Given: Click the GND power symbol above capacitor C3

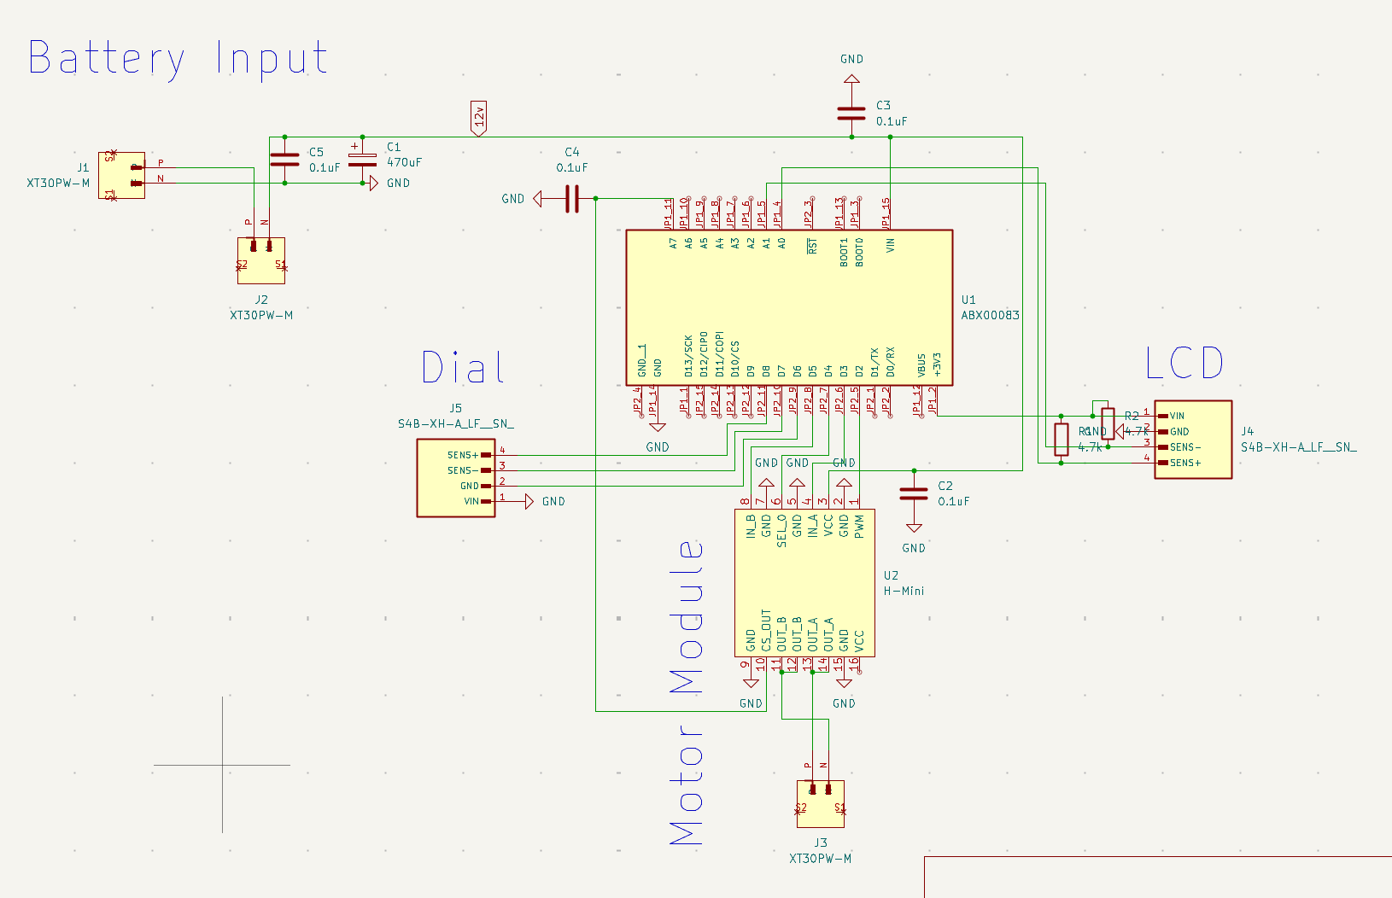Looking at the screenshot, I should pyautogui.click(x=851, y=77).
